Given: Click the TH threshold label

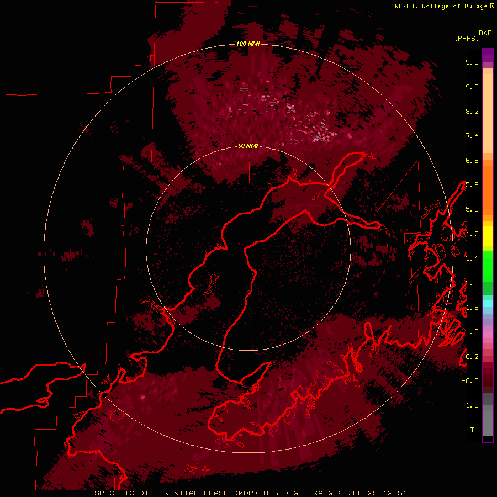Looking at the screenshot, I should click(x=474, y=430).
